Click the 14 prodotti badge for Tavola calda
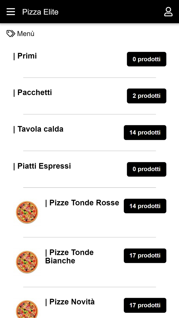 145,132
